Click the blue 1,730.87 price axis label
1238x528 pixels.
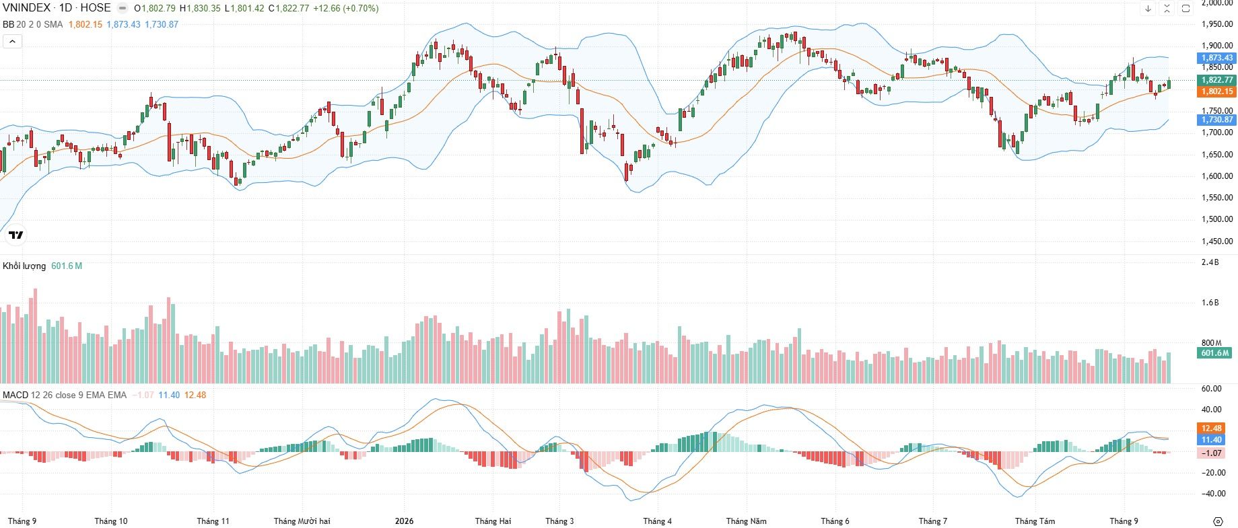coord(1217,120)
